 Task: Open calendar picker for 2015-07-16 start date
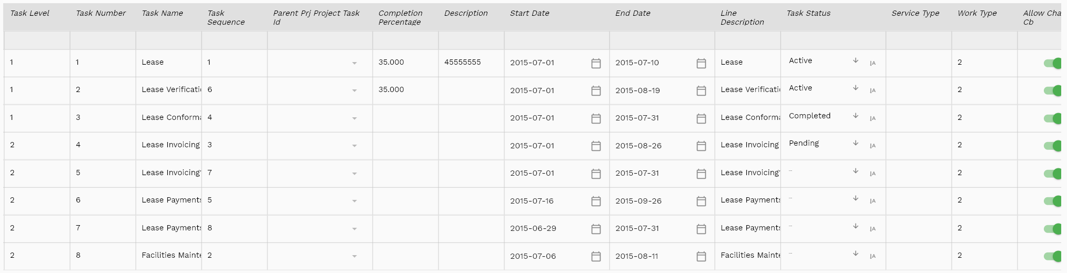[x=596, y=201]
